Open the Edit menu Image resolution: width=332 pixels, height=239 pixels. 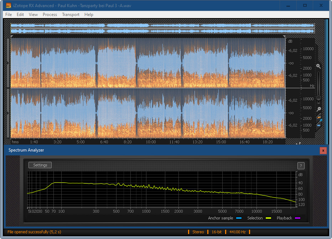click(20, 15)
